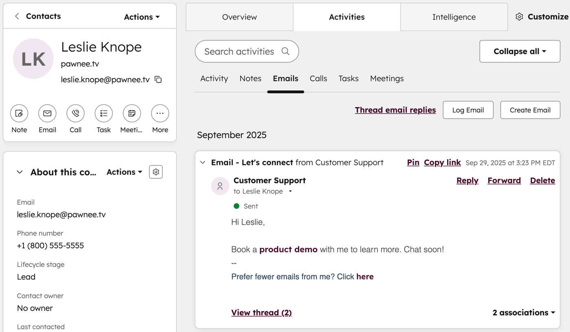
Task: Select the Calls activity tab
Action: coord(318,78)
